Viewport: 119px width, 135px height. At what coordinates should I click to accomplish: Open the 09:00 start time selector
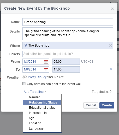click(66, 62)
